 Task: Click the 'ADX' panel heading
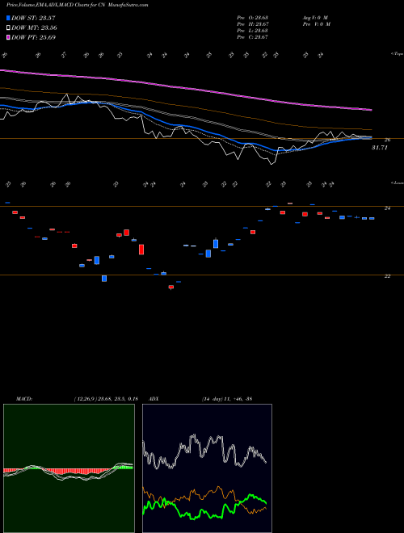pyautogui.click(x=154, y=399)
